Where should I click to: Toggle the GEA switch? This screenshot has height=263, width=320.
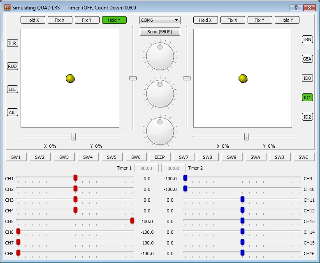[307, 59]
